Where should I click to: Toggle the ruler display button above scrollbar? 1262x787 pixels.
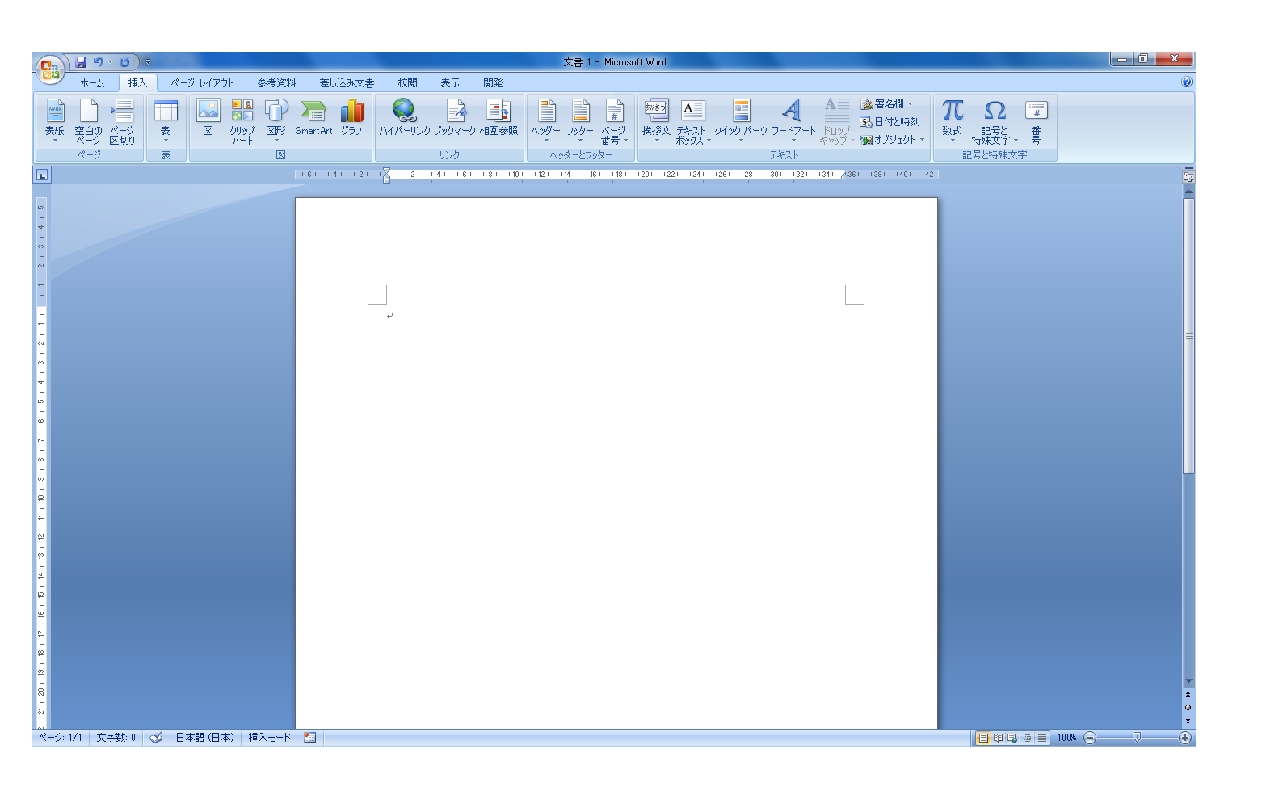1188,176
